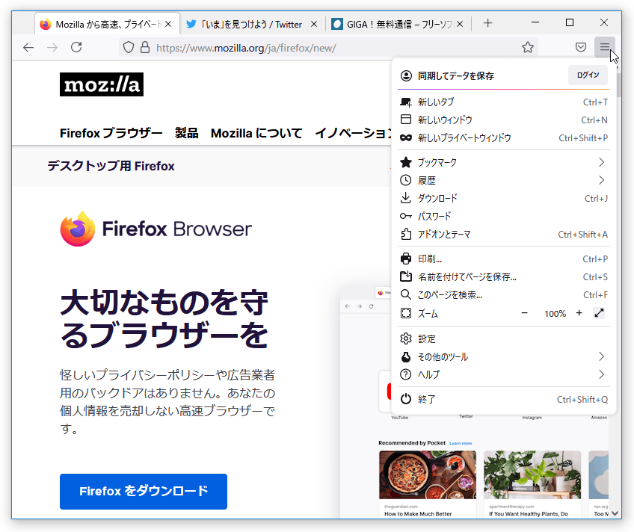Choose このページを検索... menu item

[x=504, y=295]
